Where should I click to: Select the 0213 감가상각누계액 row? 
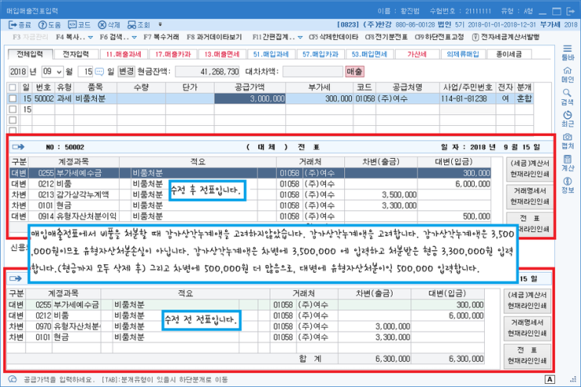click(x=250, y=195)
